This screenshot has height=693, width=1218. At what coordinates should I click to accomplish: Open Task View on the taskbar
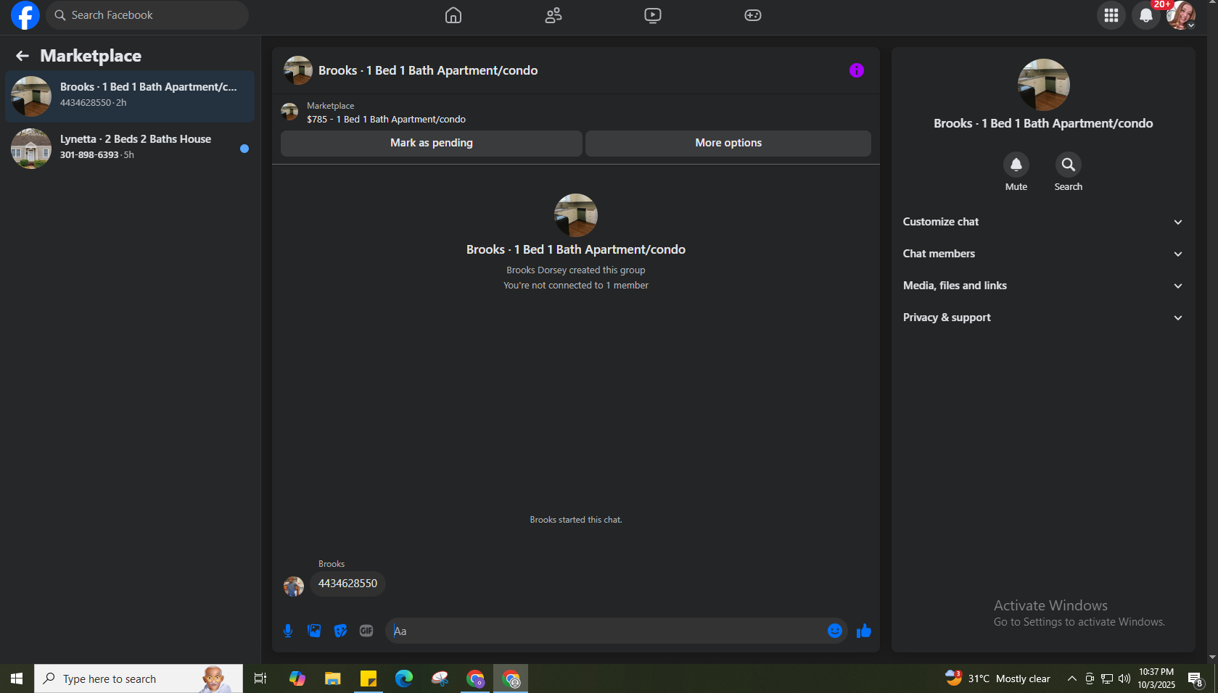pyautogui.click(x=260, y=679)
